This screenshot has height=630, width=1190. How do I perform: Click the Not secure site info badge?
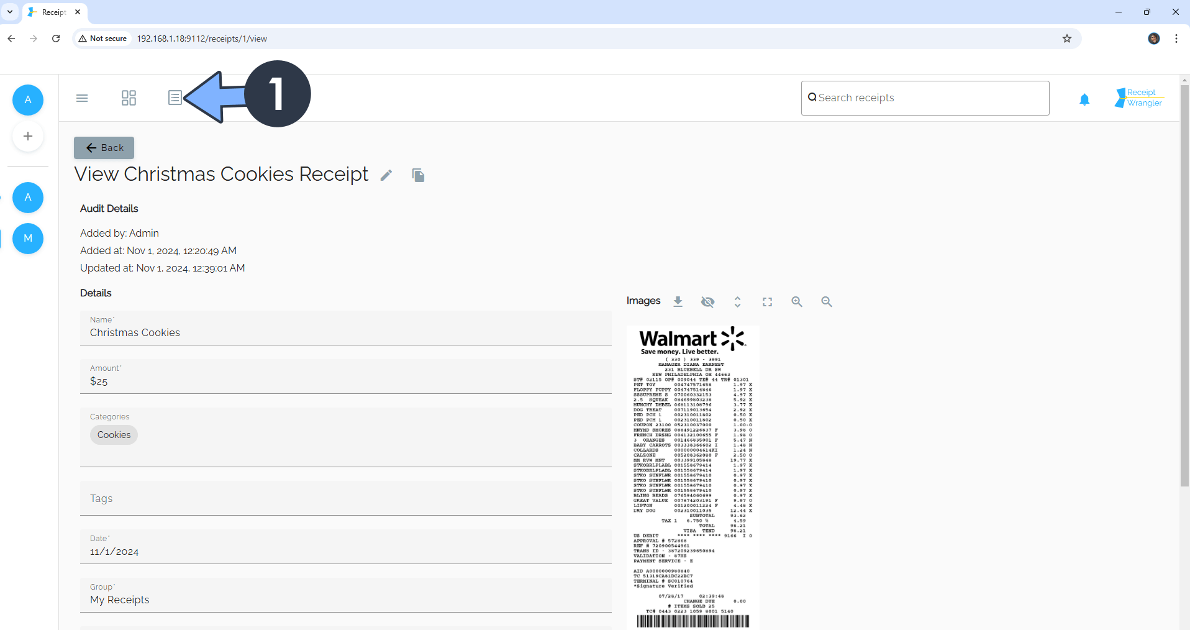103,39
